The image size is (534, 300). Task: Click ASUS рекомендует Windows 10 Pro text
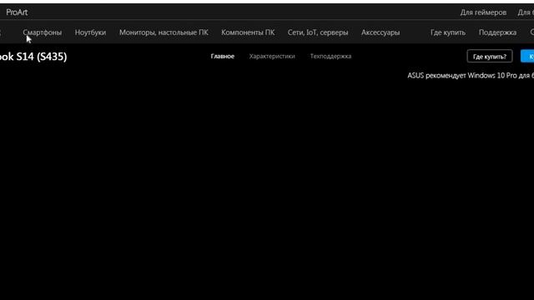pyautogui.click(x=471, y=76)
